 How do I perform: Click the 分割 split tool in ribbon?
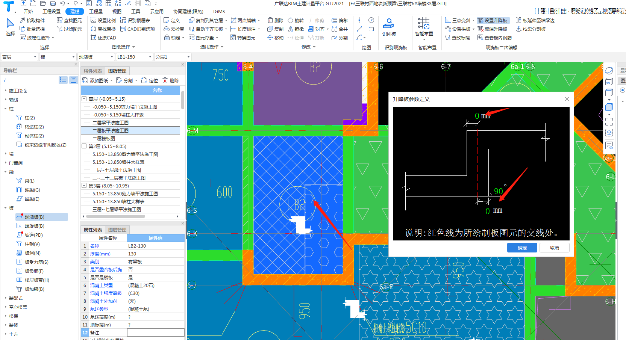340,38
